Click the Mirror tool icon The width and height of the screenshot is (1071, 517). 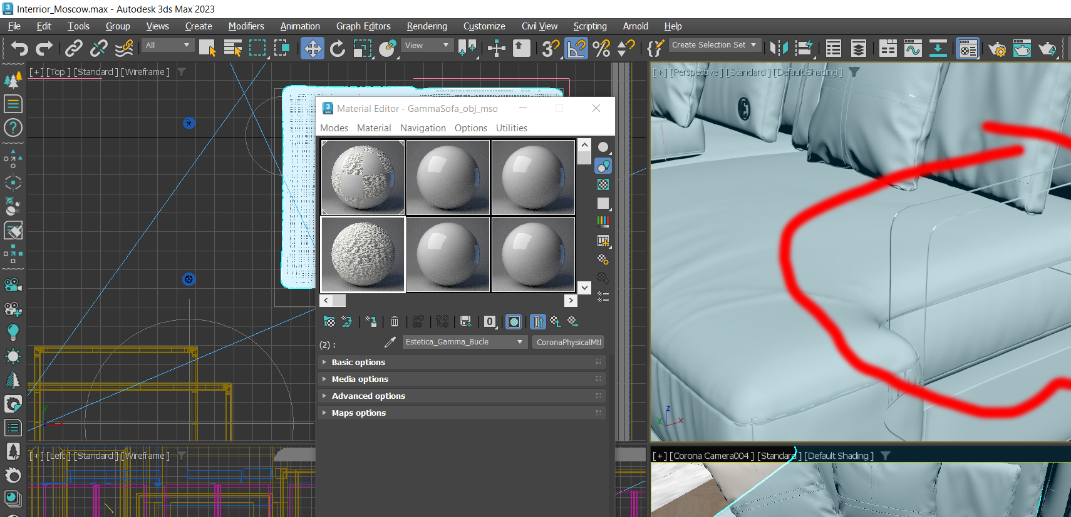(778, 48)
